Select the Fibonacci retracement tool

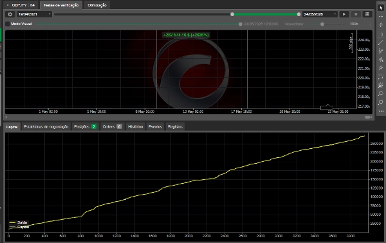[x=381, y=77]
